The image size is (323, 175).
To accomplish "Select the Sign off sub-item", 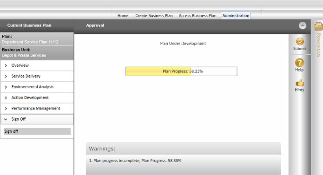I will [37, 131].
